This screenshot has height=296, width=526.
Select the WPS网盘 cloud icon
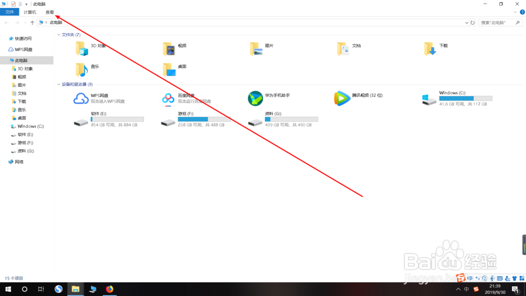coord(81,98)
